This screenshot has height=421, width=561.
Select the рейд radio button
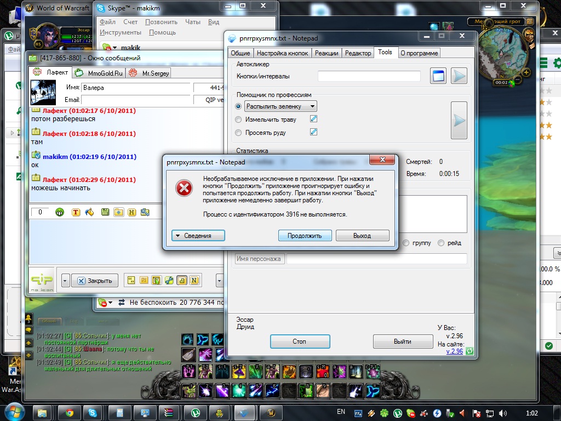tap(441, 243)
